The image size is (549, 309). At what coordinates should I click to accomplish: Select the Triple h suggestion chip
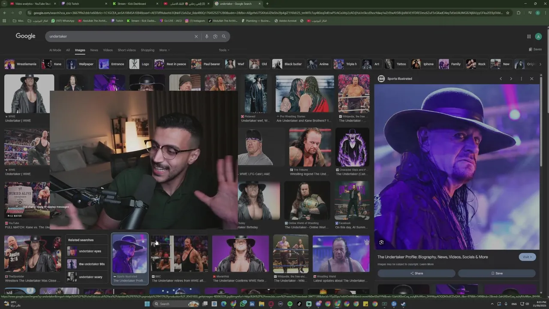pyautogui.click(x=346, y=64)
